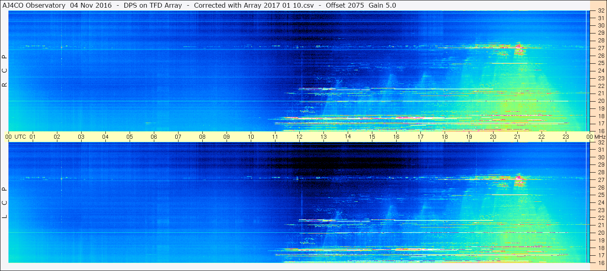Click the 24 MHz label in the LCP panel
607x271 pixels.
click(x=601, y=202)
